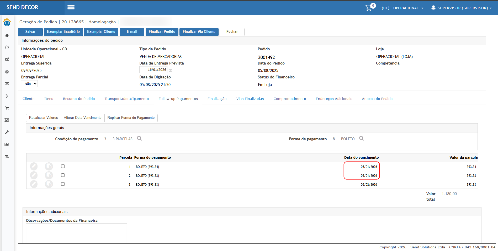Image resolution: width=498 pixels, height=251 pixels.
Task: Go to the Resumo do Pedido tab
Action: click(x=79, y=99)
